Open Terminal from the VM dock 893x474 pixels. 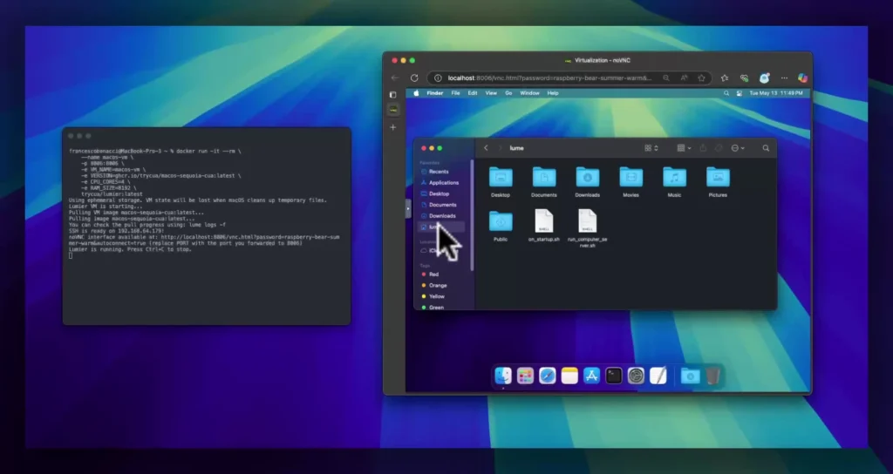point(614,376)
